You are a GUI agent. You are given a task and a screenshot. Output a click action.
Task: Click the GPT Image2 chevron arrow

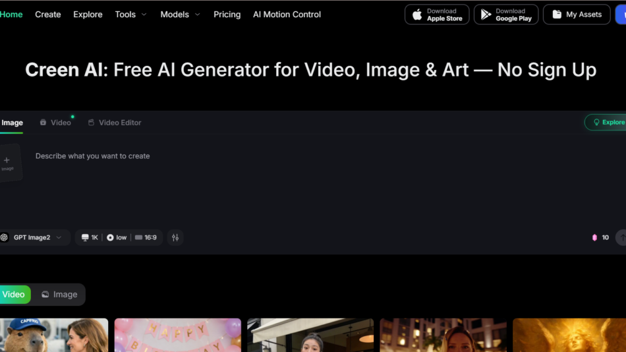(x=59, y=237)
